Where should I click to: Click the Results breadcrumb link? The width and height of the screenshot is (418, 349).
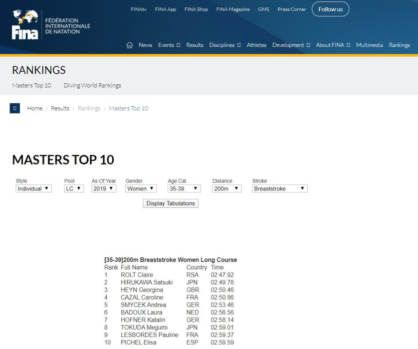click(60, 108)
